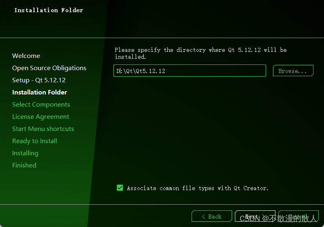Go back with the Back button
Image resolution: width=324 pixels, height=227 pixels.
click(x=211, y=216)
